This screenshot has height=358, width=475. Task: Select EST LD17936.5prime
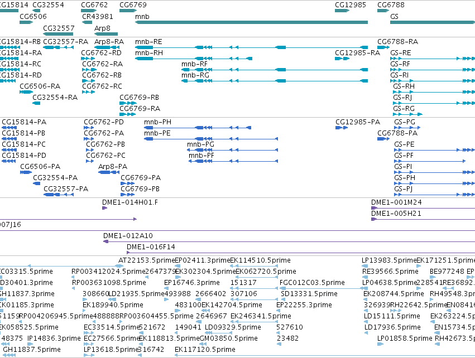tap(392, 327)
